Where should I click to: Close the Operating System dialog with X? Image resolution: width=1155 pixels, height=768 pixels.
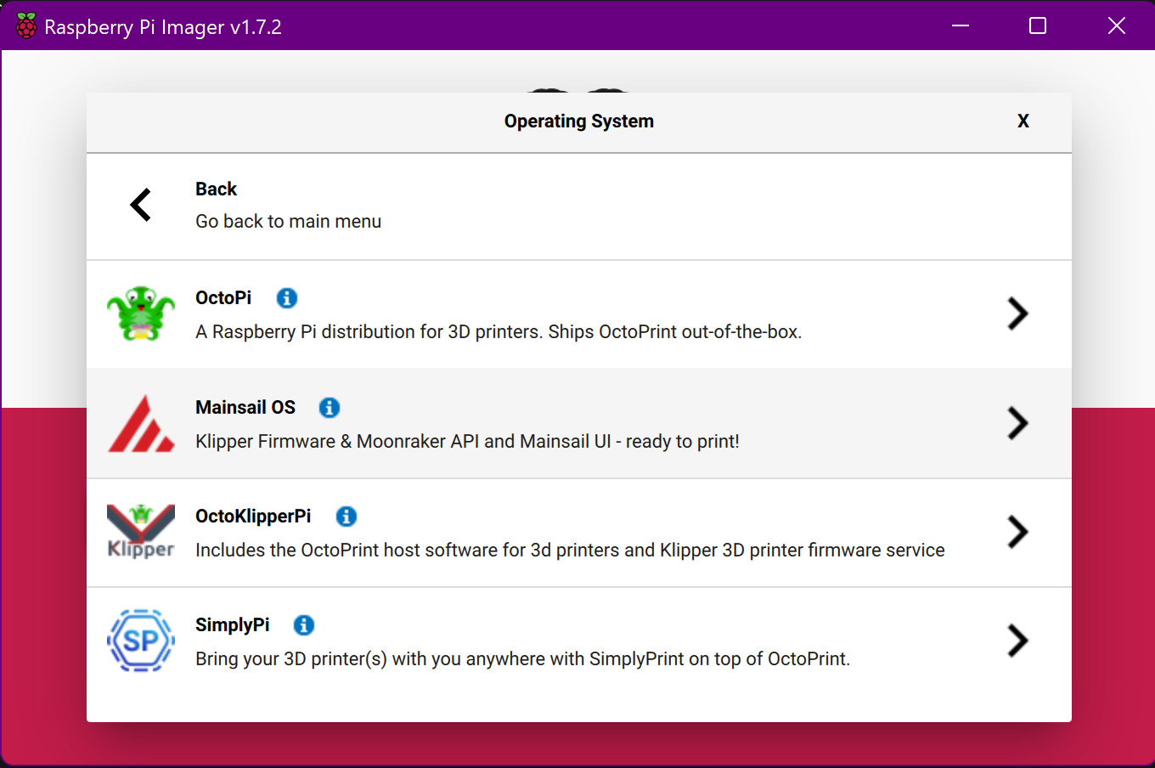tap(1023, 121)
